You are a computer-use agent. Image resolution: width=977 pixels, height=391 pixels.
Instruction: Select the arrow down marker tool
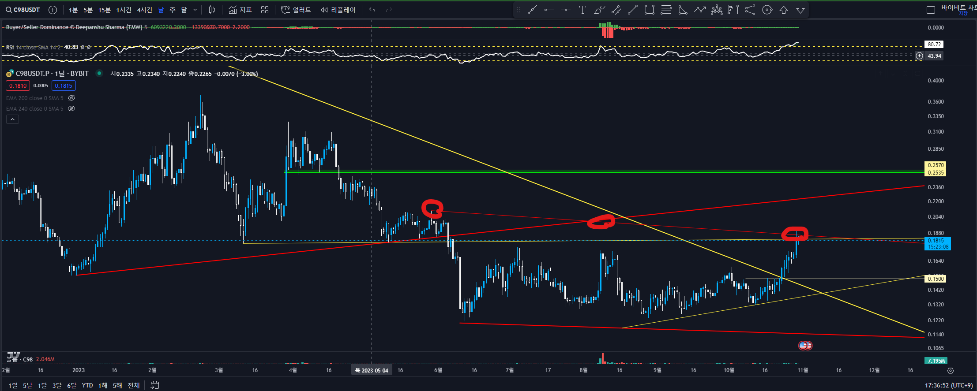tap(800, 10)
